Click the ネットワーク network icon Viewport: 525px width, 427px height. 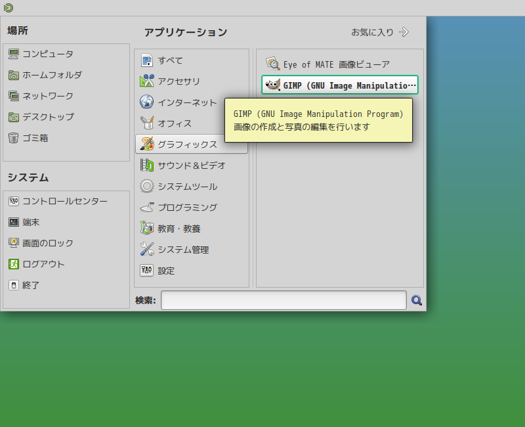click(13, 96)
